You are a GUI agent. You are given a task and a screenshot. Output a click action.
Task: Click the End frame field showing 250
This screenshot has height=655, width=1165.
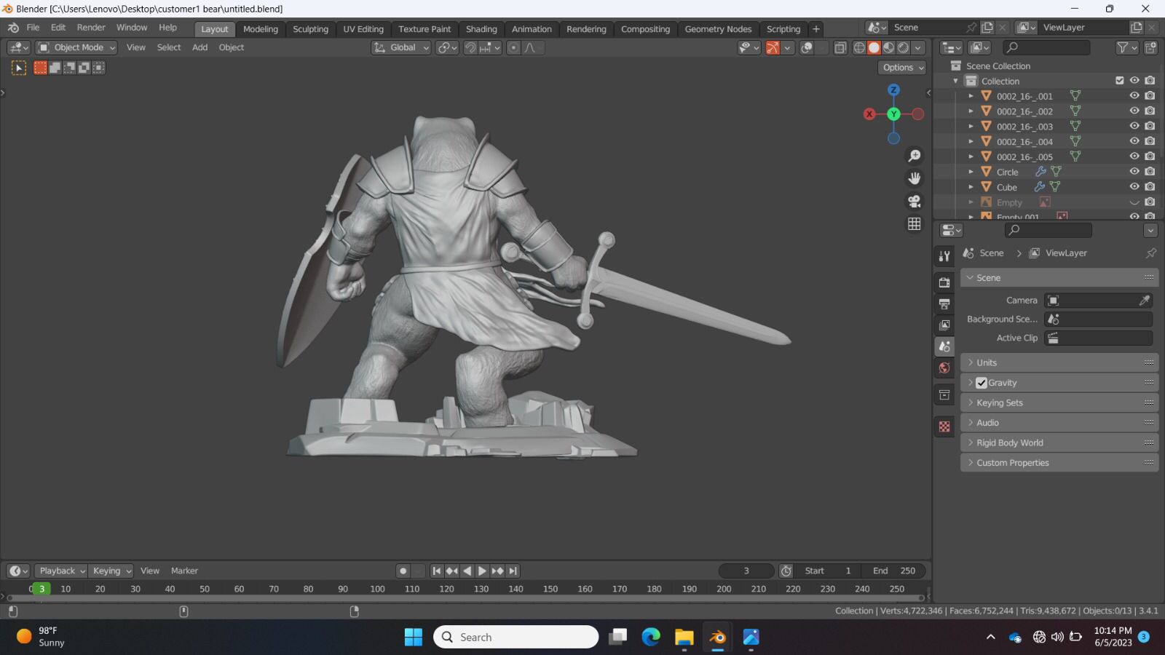pos(894,571)
